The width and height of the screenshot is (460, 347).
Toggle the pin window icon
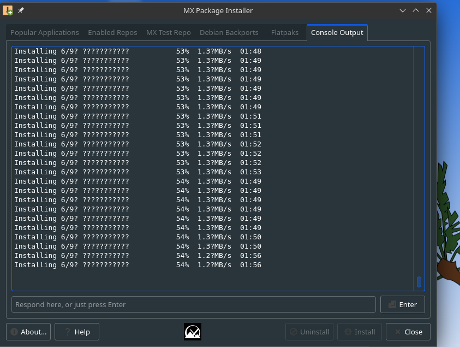pos(21,10)
